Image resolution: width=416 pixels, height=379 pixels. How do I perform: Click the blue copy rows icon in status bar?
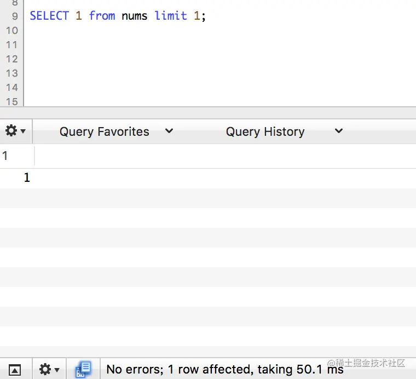[84, 369]
